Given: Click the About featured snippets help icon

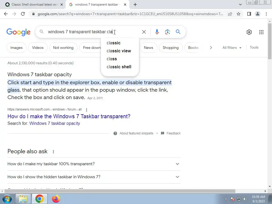Looking at the screenshot, I should pyautogui.click(x=115, y=133).
